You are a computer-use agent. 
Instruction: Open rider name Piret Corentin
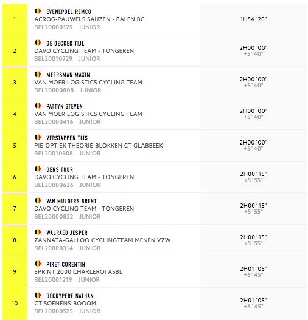point(66,265)
